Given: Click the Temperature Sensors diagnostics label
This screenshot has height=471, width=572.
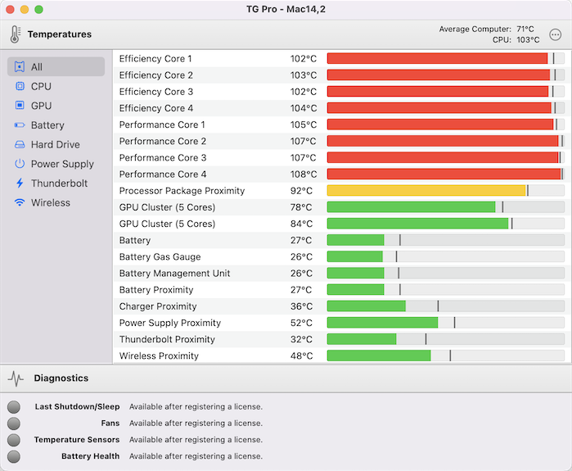Looking at the screenshot, I should tap(77, 440).
